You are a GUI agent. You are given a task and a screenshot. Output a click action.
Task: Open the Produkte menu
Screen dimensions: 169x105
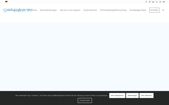pyautogui.click(x=33, y=10)
